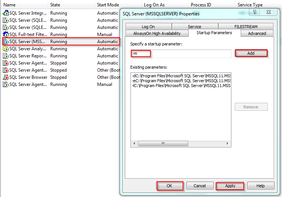
Task: Click the Service Type column header
Action: (x=258, y=5)
